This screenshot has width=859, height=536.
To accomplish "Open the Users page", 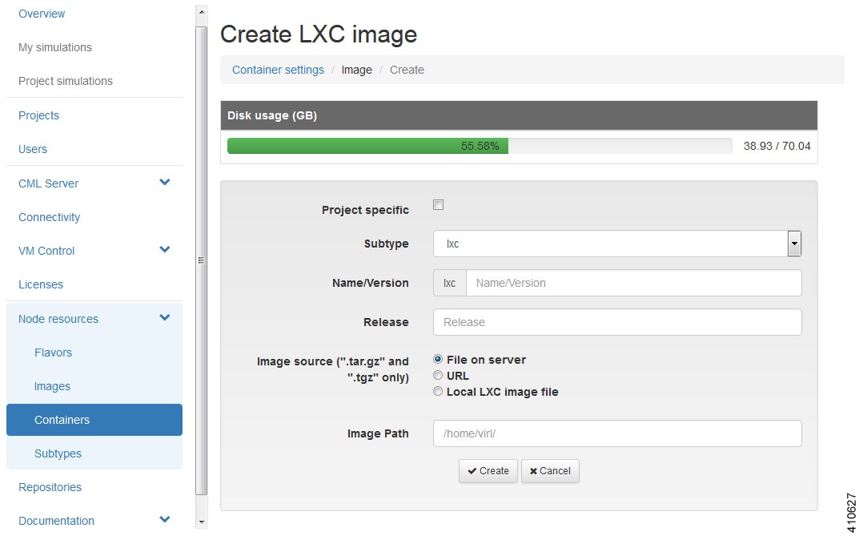I will tap(32, 149).
